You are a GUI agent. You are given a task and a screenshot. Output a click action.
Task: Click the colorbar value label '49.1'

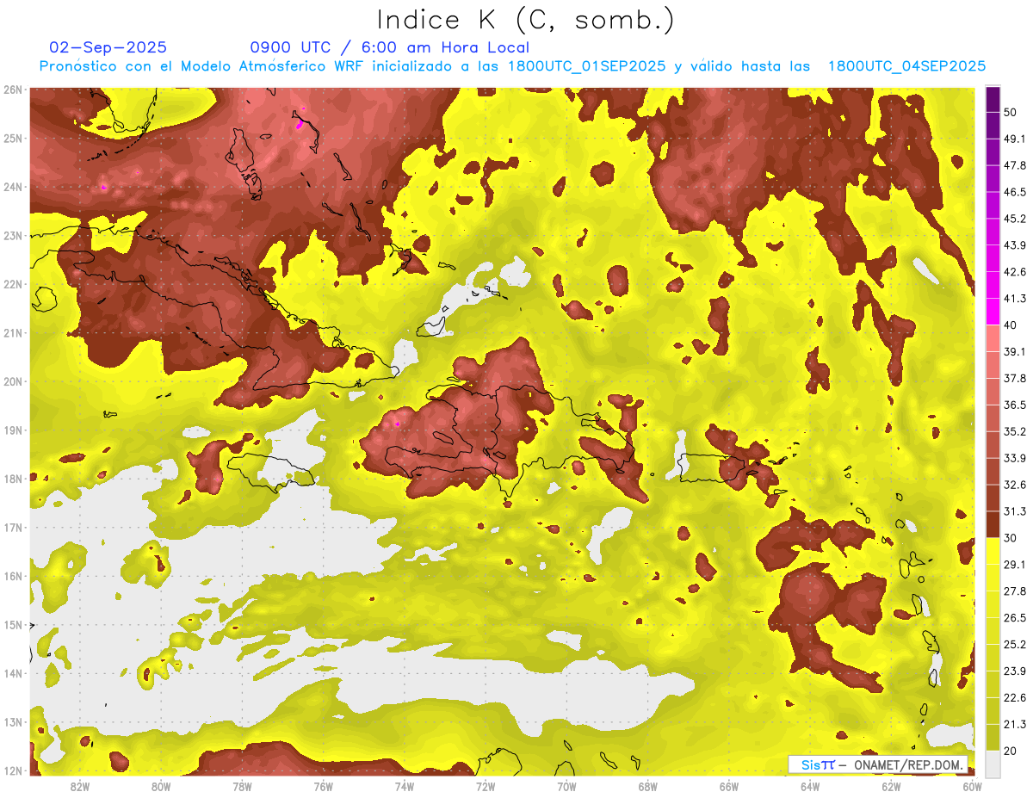pos(1014,139)
